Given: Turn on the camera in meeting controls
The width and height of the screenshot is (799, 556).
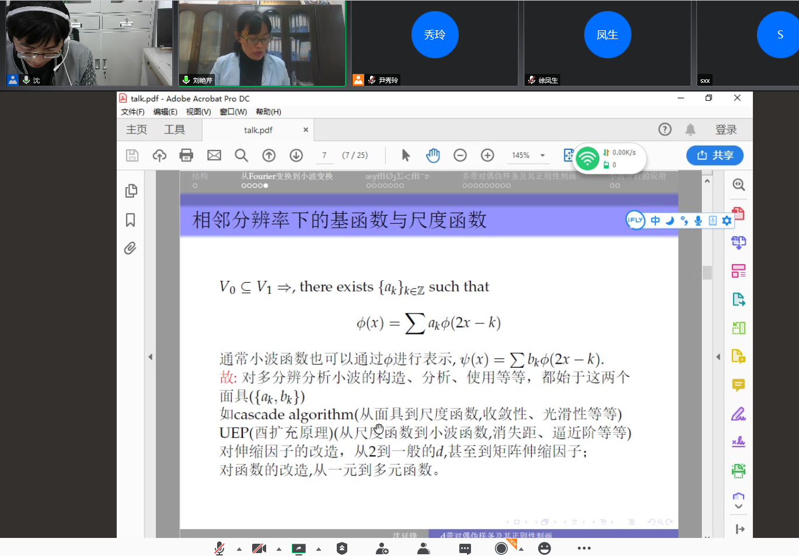Looking at the screenshot, I should tap(259, 548).
